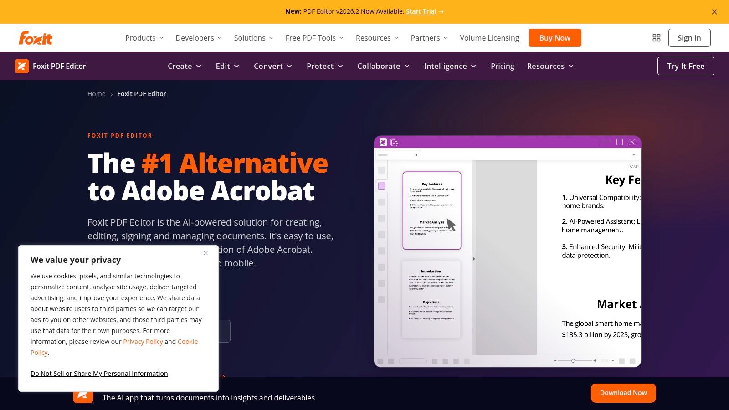Open Resources submenu in purple bar

(550, 66)
